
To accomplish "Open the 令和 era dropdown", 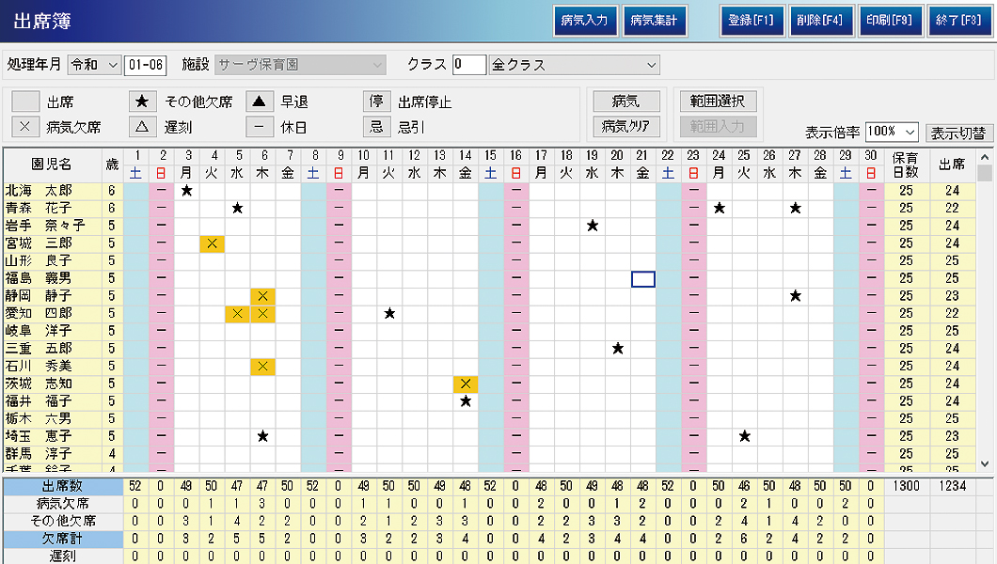I will (x=113, y=65).
